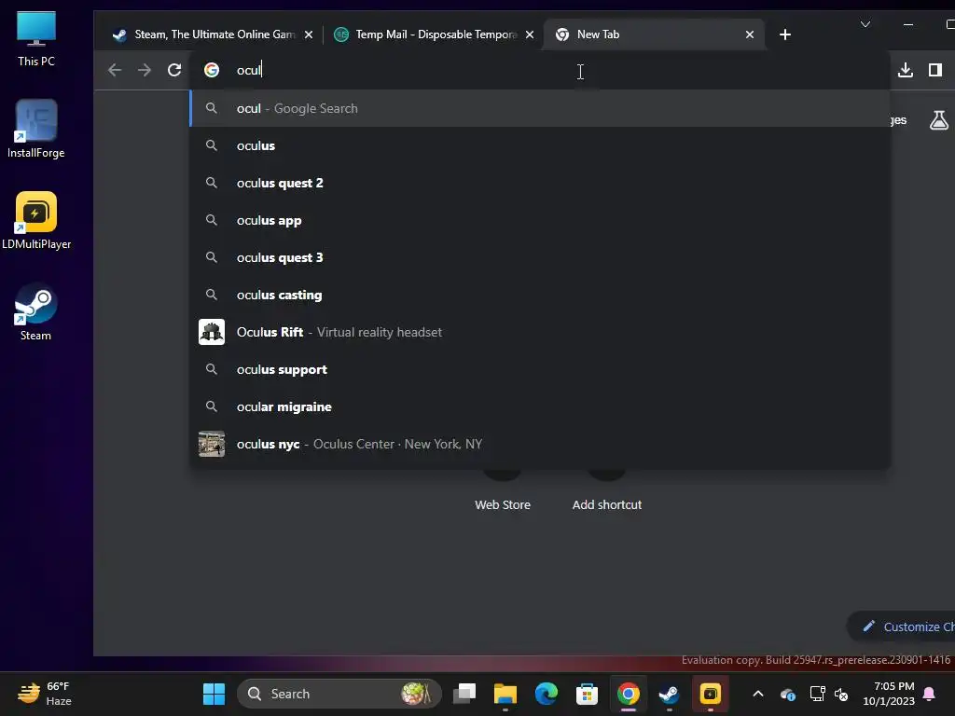Screen dimensions: 955x716
Task: Open LDMultiPlayer desktop shortcut
Action: (36, 220)
